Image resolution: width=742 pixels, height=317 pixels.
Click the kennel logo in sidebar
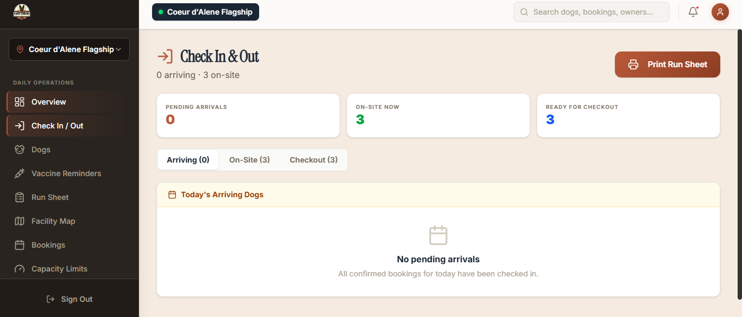(22, 12)
